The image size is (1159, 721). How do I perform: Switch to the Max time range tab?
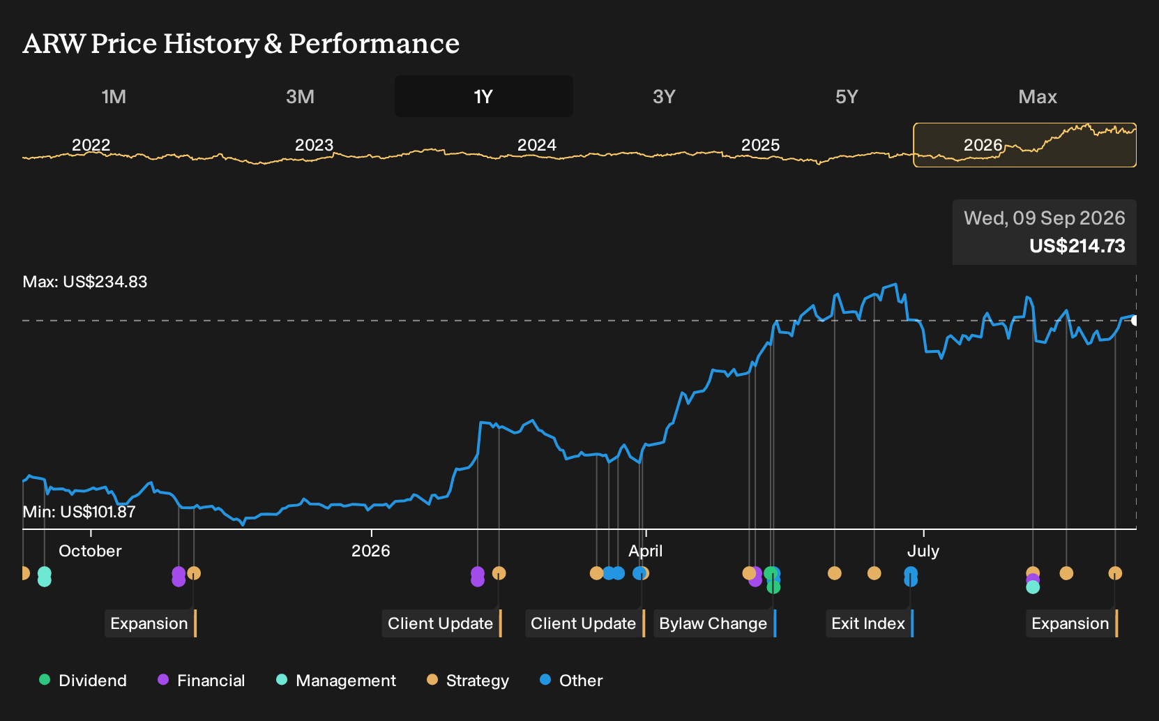pos(1038,96)
